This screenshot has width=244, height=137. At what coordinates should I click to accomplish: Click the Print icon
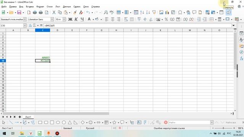pos(41,13)
